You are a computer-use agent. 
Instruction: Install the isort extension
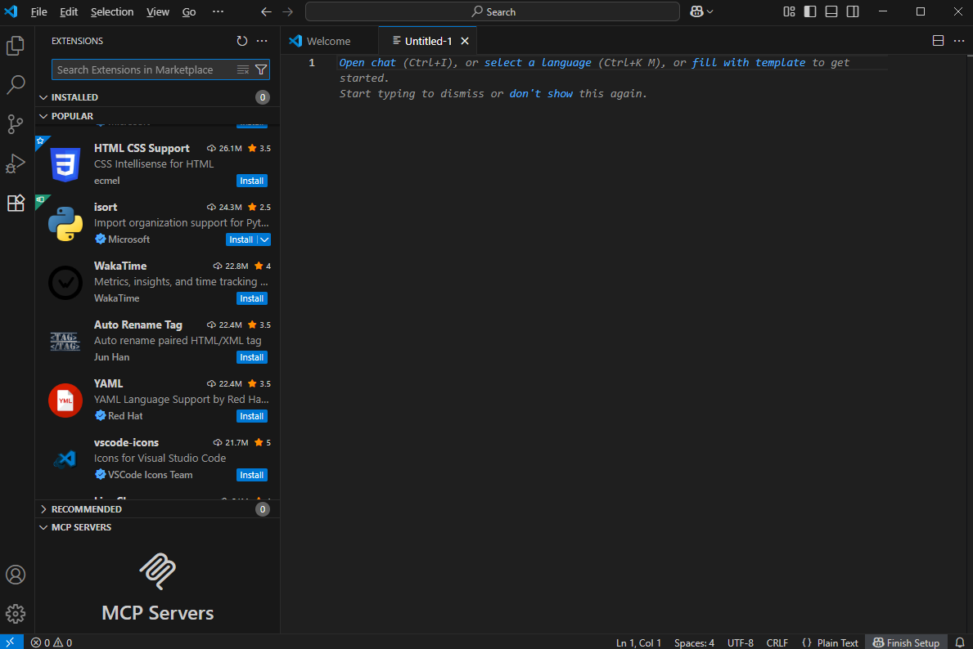click(241, 239)
